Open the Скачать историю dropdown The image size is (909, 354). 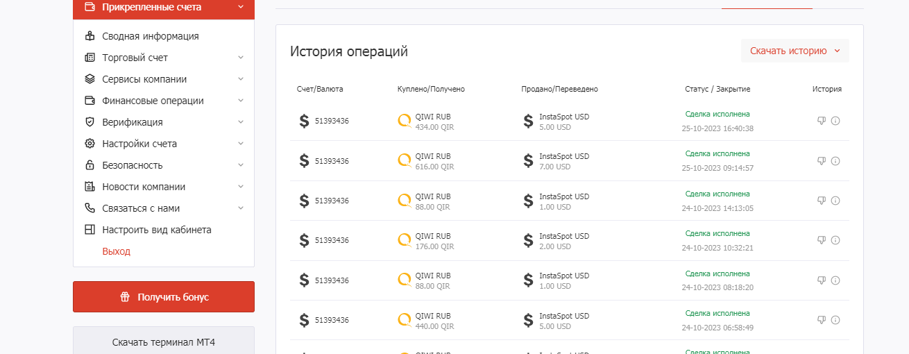pos(795,51)
